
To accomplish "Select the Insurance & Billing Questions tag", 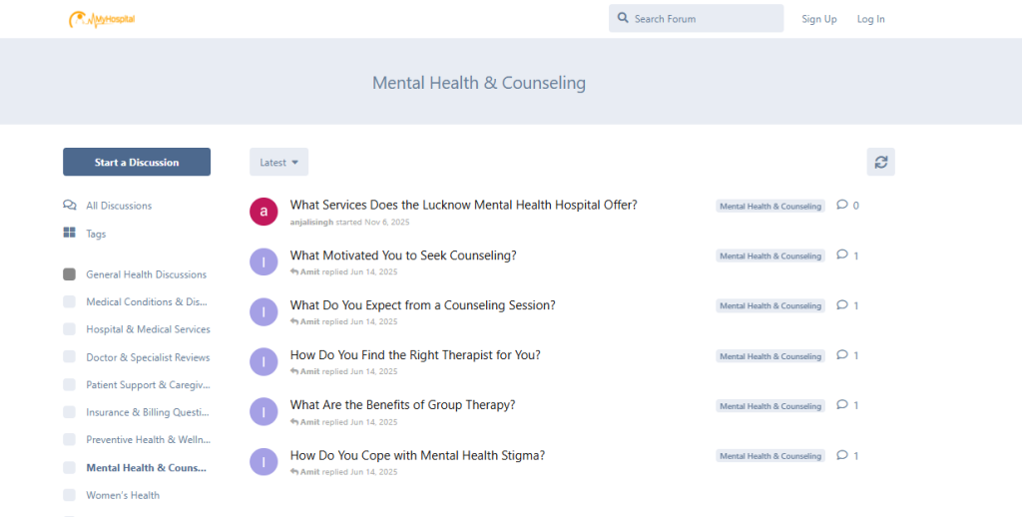I will [x=148, y=412].
